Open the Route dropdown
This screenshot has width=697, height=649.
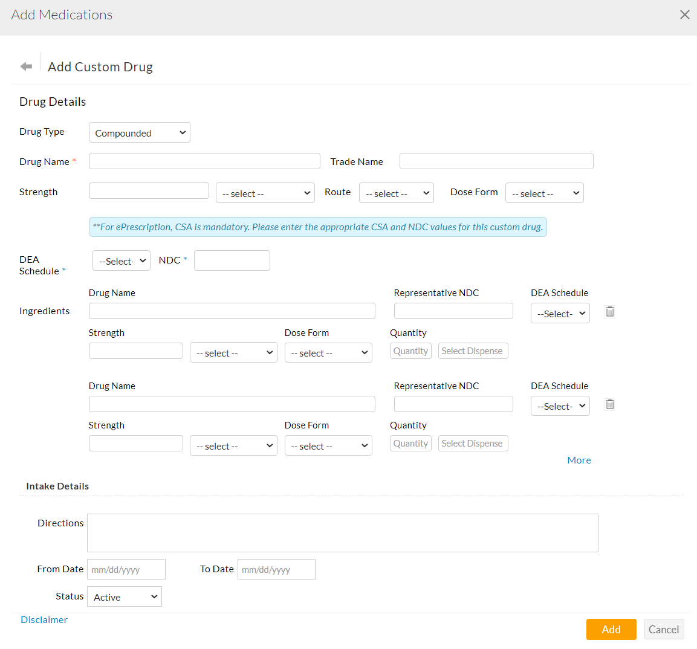(x=396, y=192)
